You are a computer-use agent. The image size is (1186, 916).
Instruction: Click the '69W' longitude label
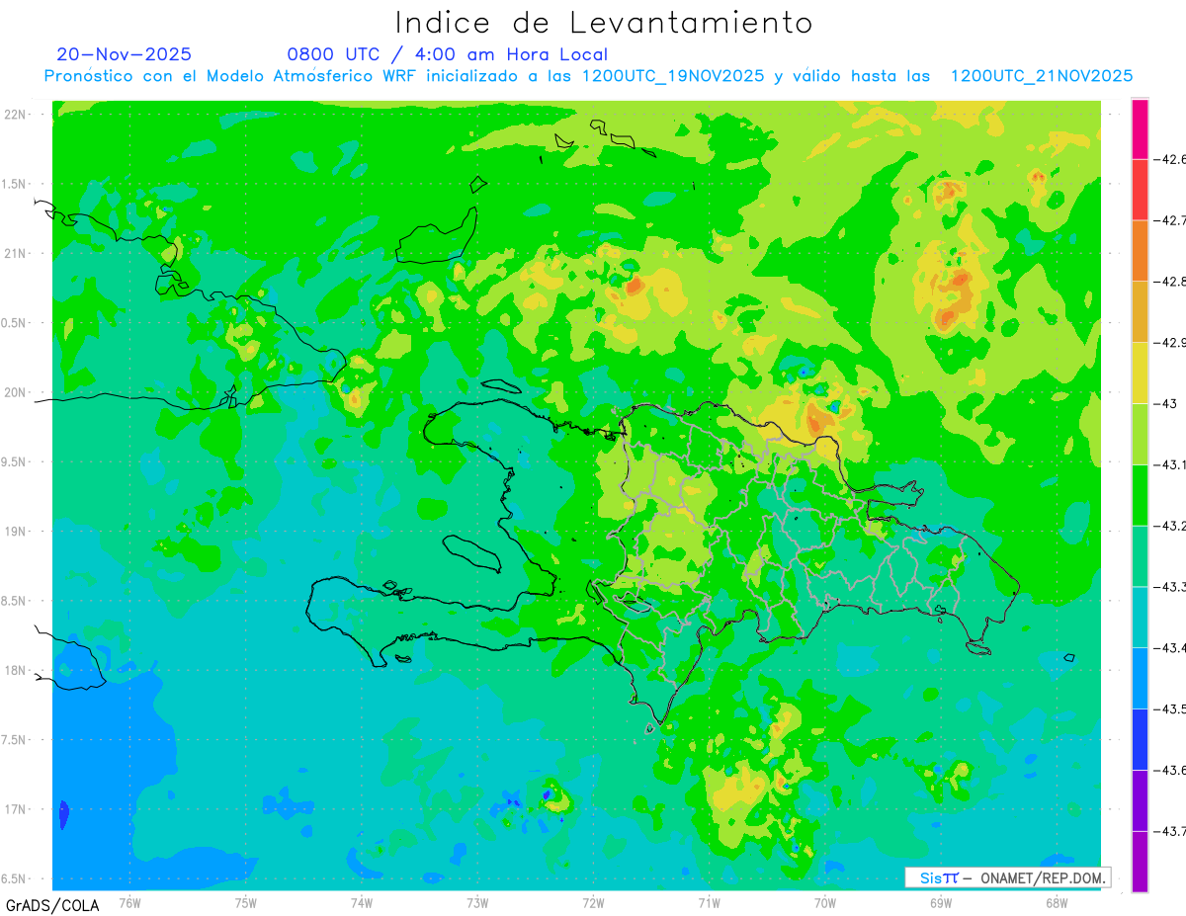[x=941, y=902]
